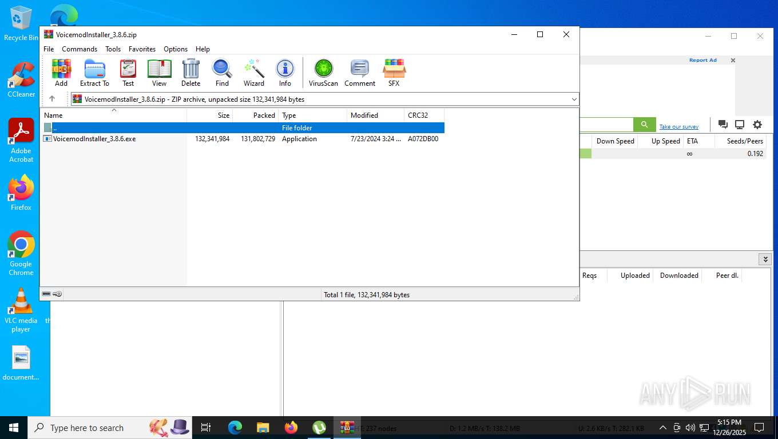
Task: Open the Comment tool
Action: [360, 73]
